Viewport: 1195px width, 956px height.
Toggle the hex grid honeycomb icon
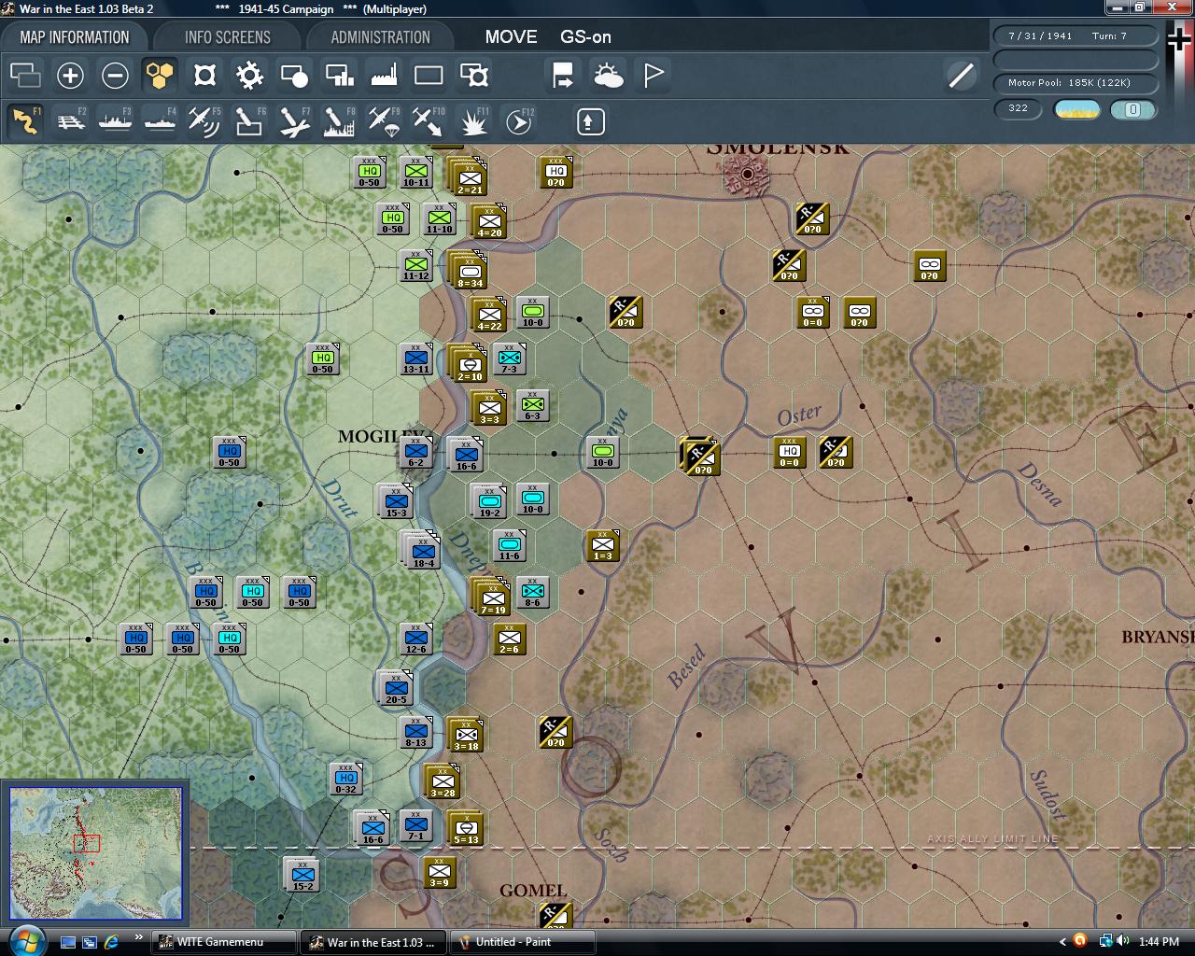[160, 75]
